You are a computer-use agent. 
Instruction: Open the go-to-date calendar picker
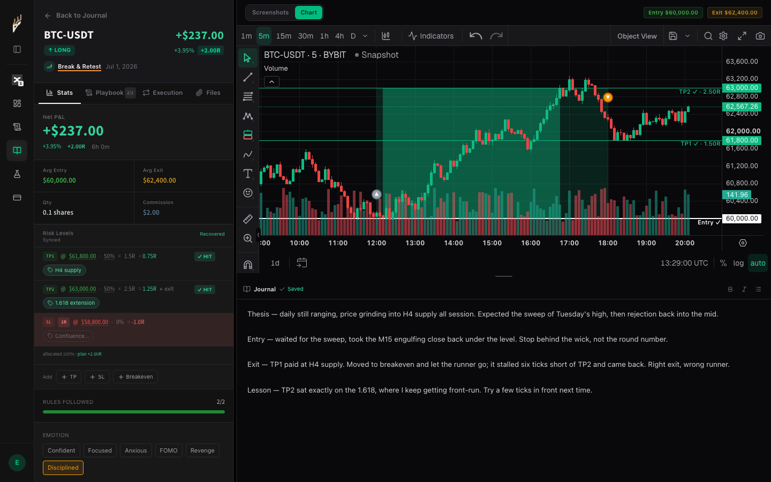coord(302,263)
